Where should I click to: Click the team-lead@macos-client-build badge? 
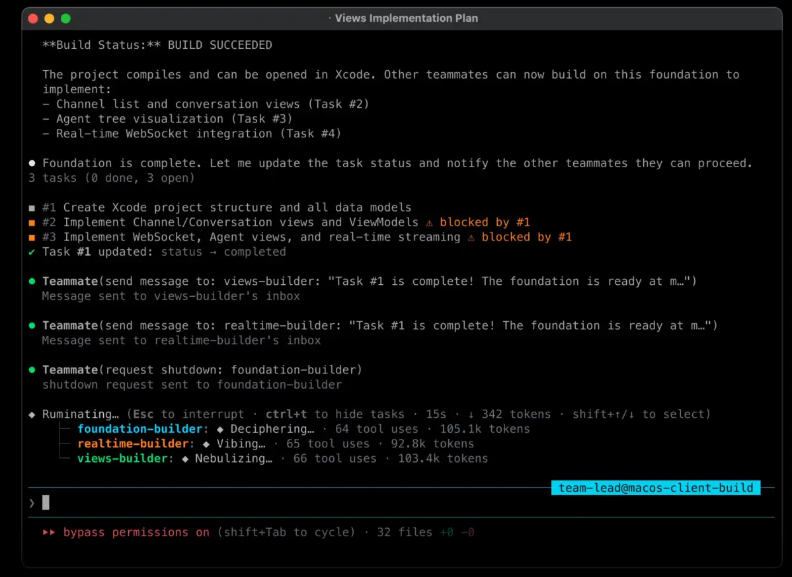tap(655, 488)
